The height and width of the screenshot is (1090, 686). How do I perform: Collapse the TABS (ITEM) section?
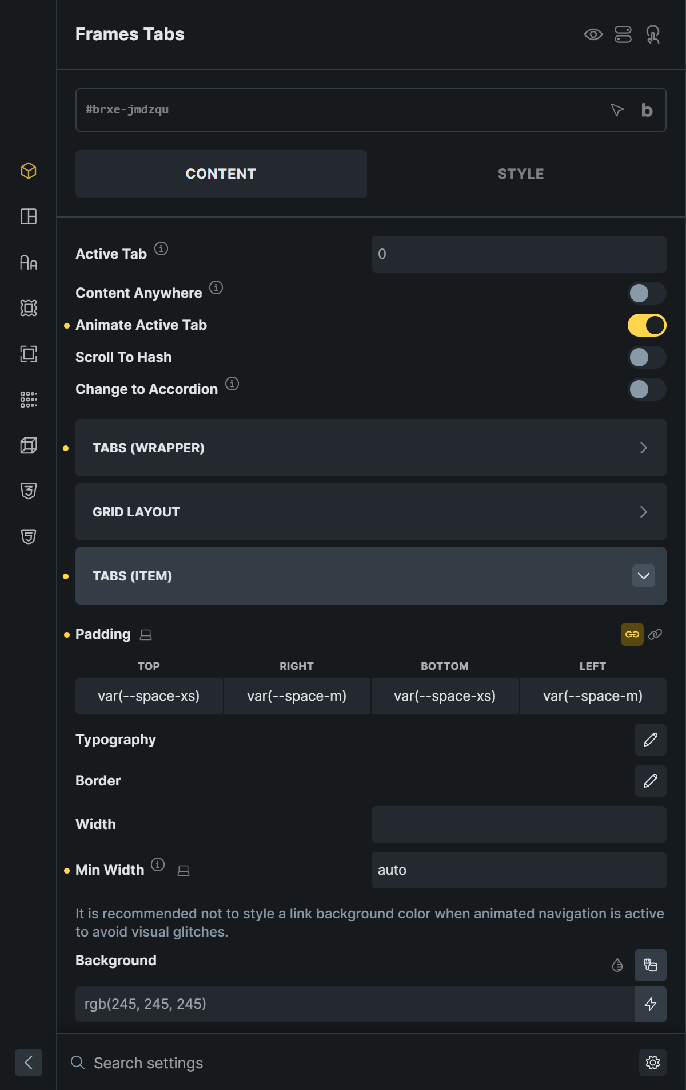click(x=371, y=576)
